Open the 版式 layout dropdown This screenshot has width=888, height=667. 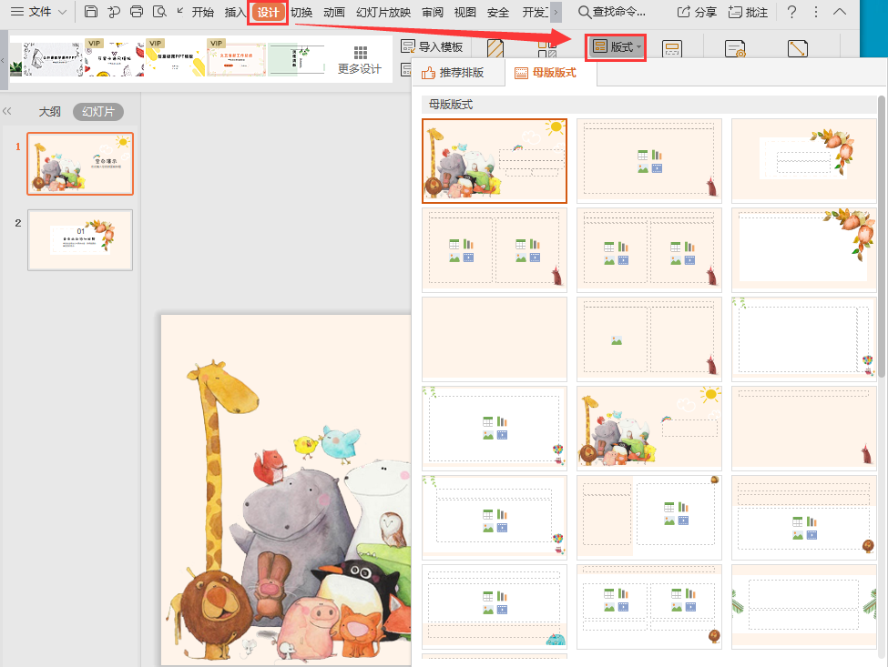coord(617,46)
